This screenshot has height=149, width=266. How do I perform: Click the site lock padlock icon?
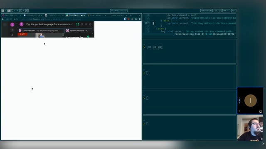15,19
